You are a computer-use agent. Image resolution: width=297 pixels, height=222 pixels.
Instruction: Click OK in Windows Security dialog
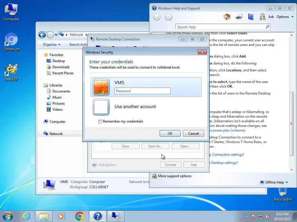[x=170, y=134]
